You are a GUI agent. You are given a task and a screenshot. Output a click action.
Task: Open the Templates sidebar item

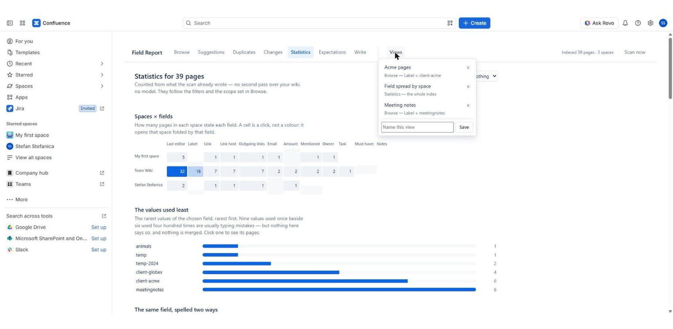(27, 53)
